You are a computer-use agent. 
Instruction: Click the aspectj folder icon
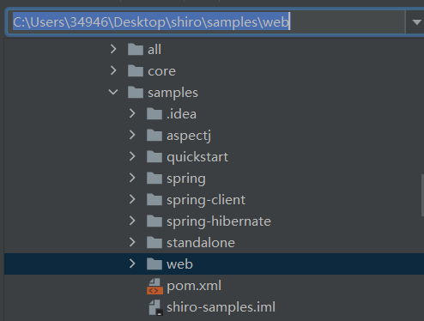(x=154, y=135)
